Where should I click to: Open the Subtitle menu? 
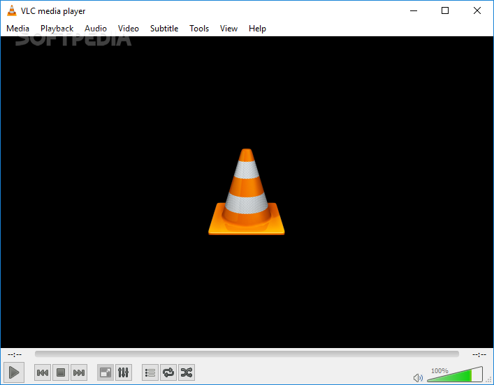[164, 29]
